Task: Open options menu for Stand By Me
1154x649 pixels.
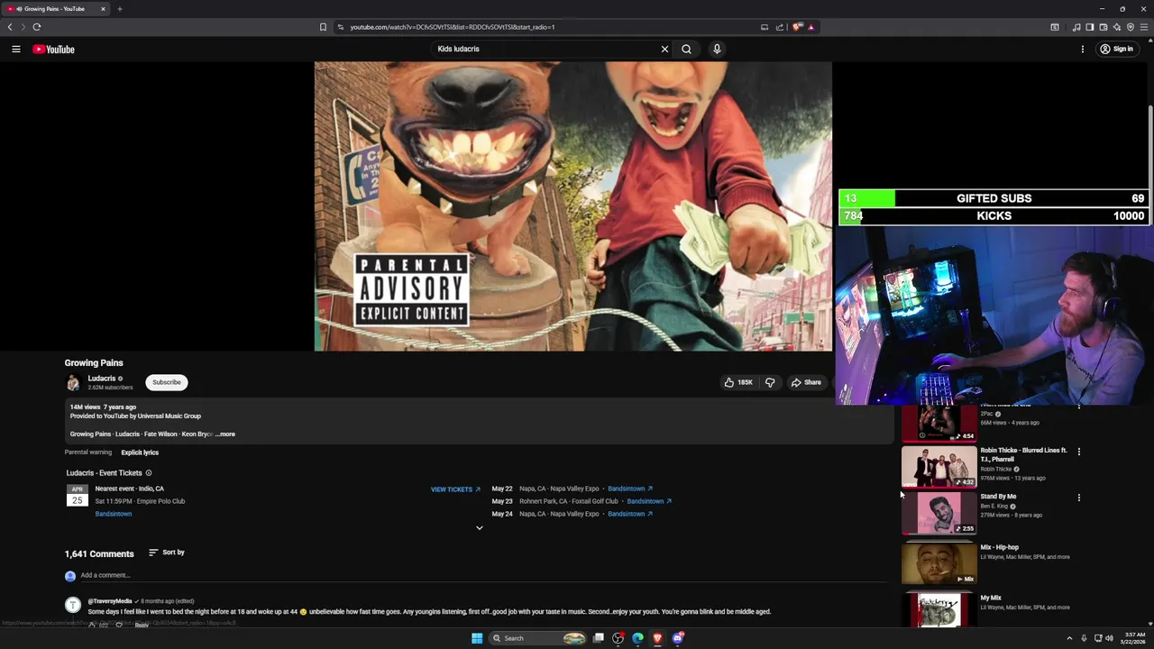Action: [x=1079, y=498]
